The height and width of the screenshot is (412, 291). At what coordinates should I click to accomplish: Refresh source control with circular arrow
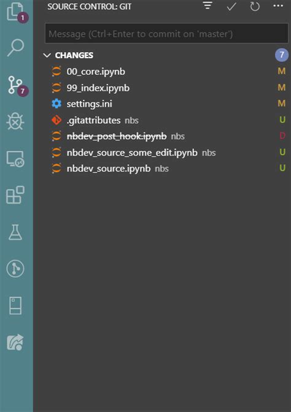point(254,6)
